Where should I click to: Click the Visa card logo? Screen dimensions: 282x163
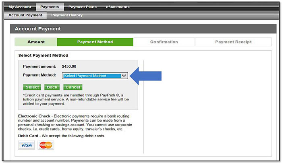click(26, 145)
